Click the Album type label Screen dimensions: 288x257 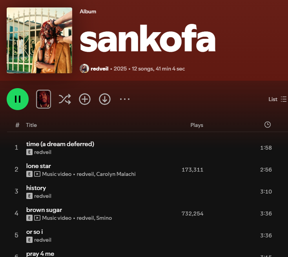(x=88, y=11)
